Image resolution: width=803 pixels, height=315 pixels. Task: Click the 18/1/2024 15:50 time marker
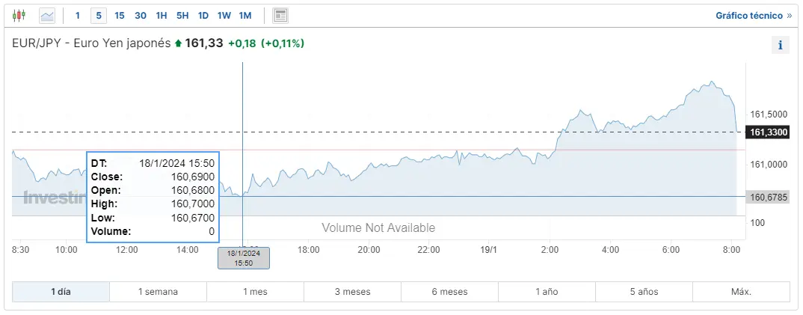pyautogui.click(x=244, y=258)
